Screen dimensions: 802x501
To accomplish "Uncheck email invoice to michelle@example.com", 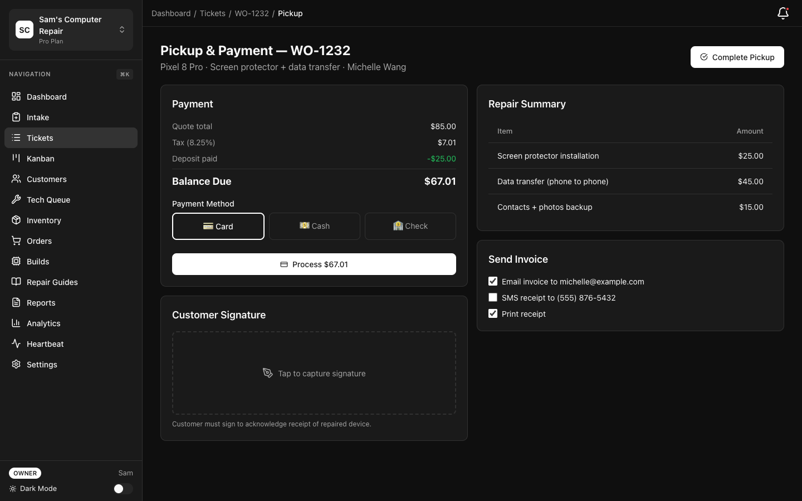I will pyautogui.click(x=493, y=281).
